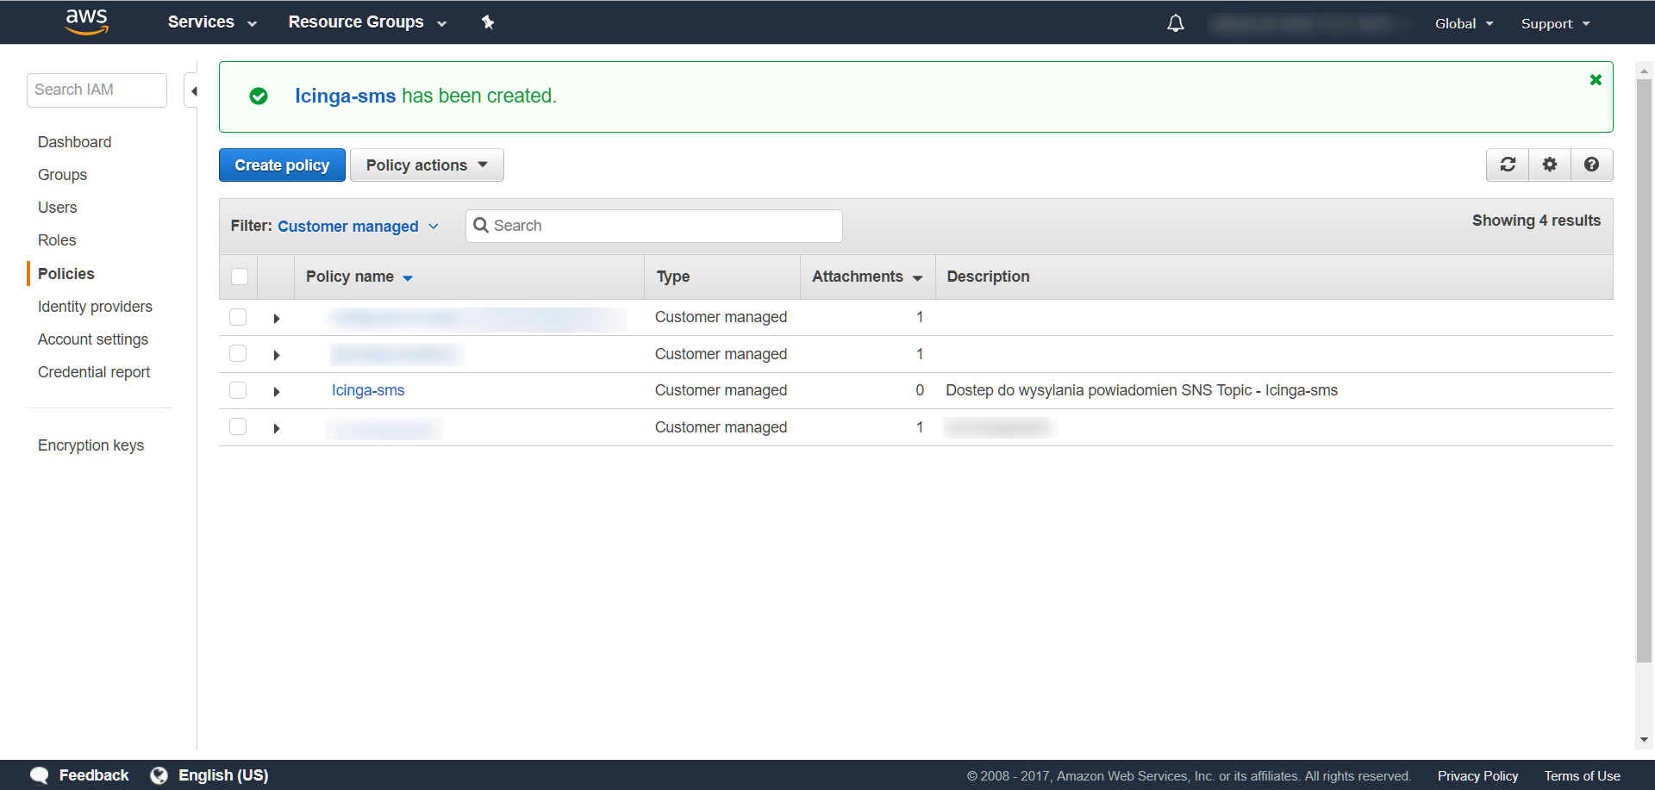Open Credential report page
This screenshot has height=790, width=1655.
pyautogui.click(x=94, y=372)
